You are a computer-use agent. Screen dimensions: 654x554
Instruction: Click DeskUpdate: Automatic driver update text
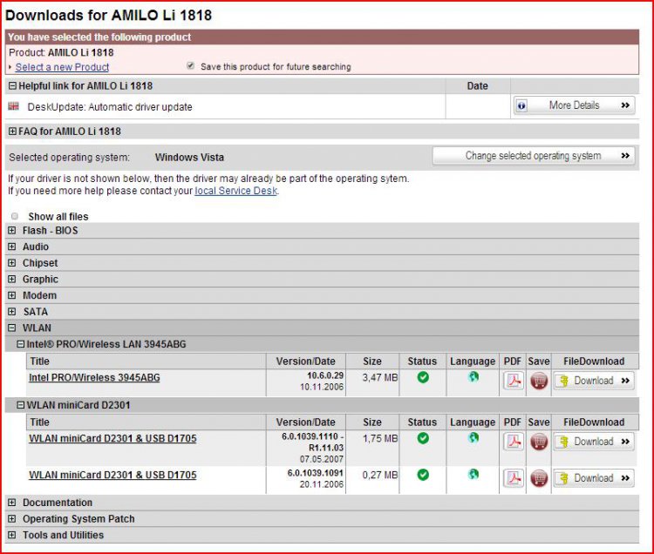(110, 107)
